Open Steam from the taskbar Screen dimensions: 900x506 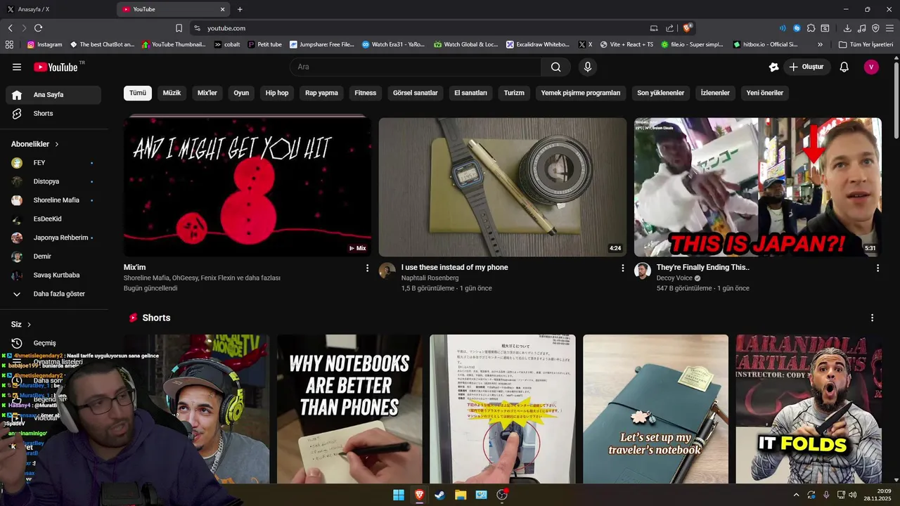coord(439,495)
